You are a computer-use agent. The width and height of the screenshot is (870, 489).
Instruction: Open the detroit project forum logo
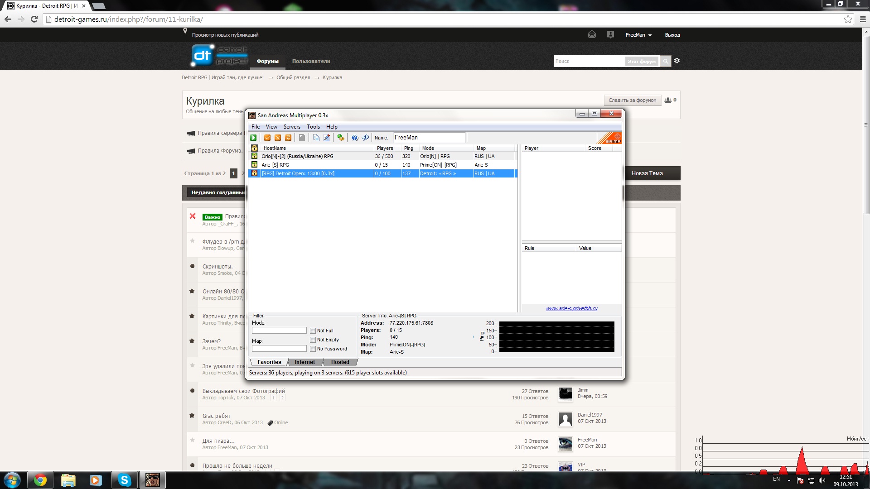coord(220,55)
